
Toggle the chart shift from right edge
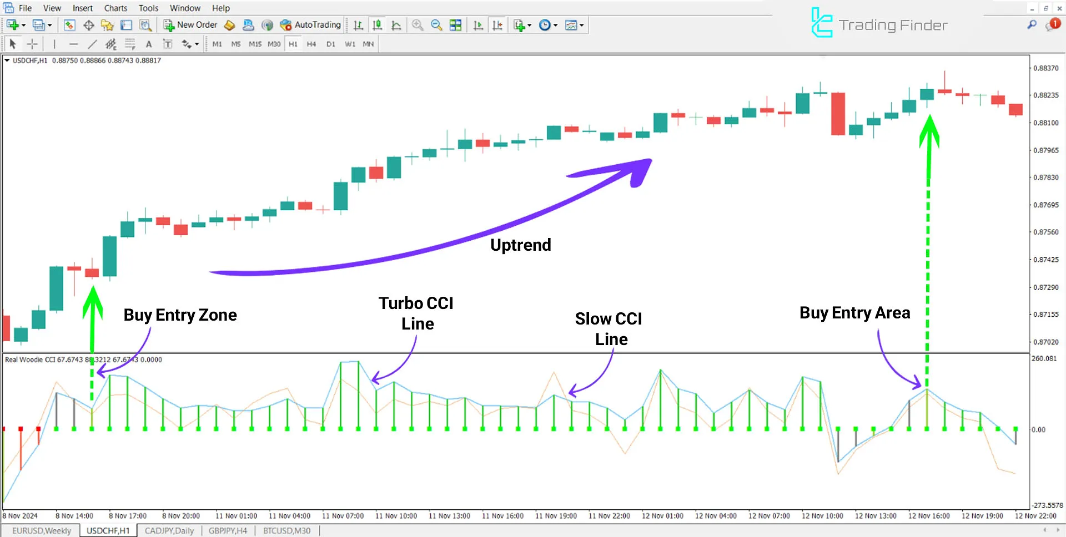coord(497,24)
